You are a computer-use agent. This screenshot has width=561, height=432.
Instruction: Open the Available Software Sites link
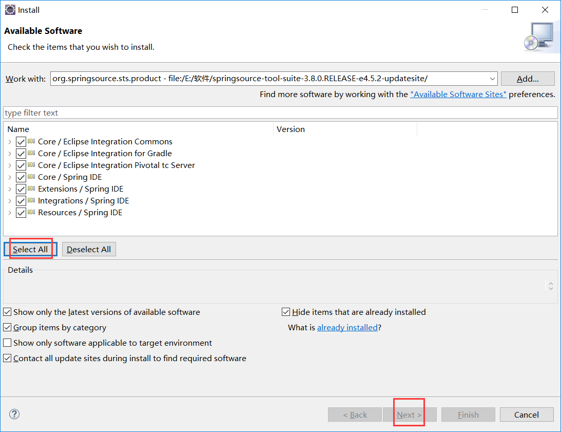458,94
